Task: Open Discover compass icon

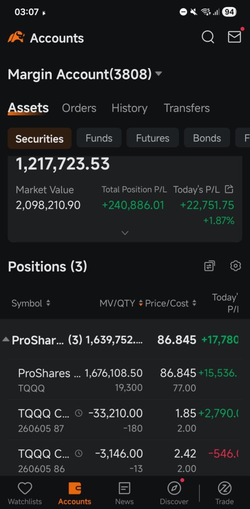Action: pyautogui.click(x=174, y=494)
